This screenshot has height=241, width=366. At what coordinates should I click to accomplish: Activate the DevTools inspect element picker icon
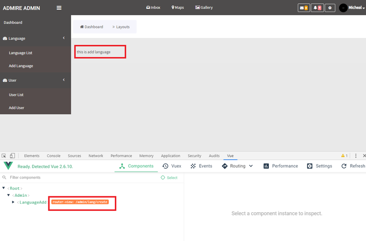click(4, 156)
